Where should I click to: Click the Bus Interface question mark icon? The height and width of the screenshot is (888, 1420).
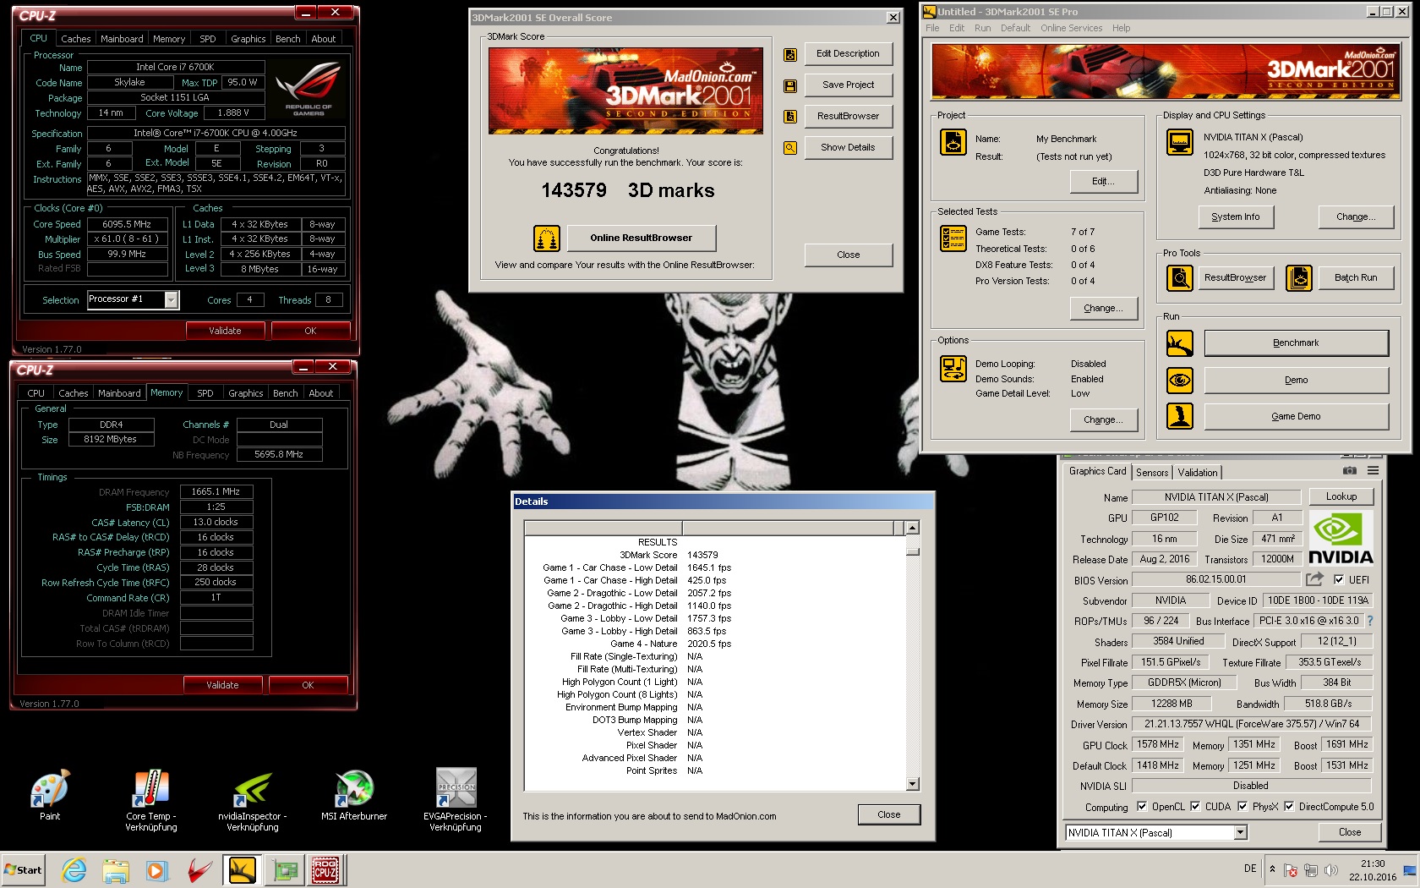point(1370,621)
